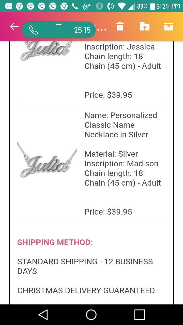Tap Inscription: Jessica text

[x=119, y=47]
